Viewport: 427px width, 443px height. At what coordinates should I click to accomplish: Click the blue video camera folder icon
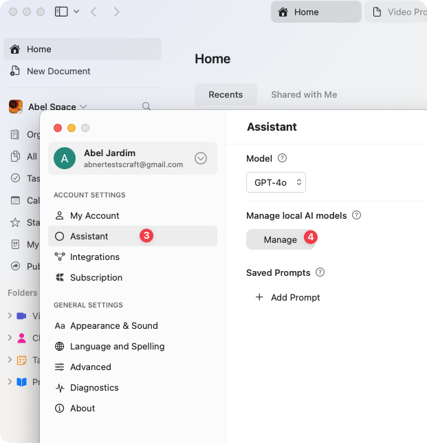coord(21,316)
